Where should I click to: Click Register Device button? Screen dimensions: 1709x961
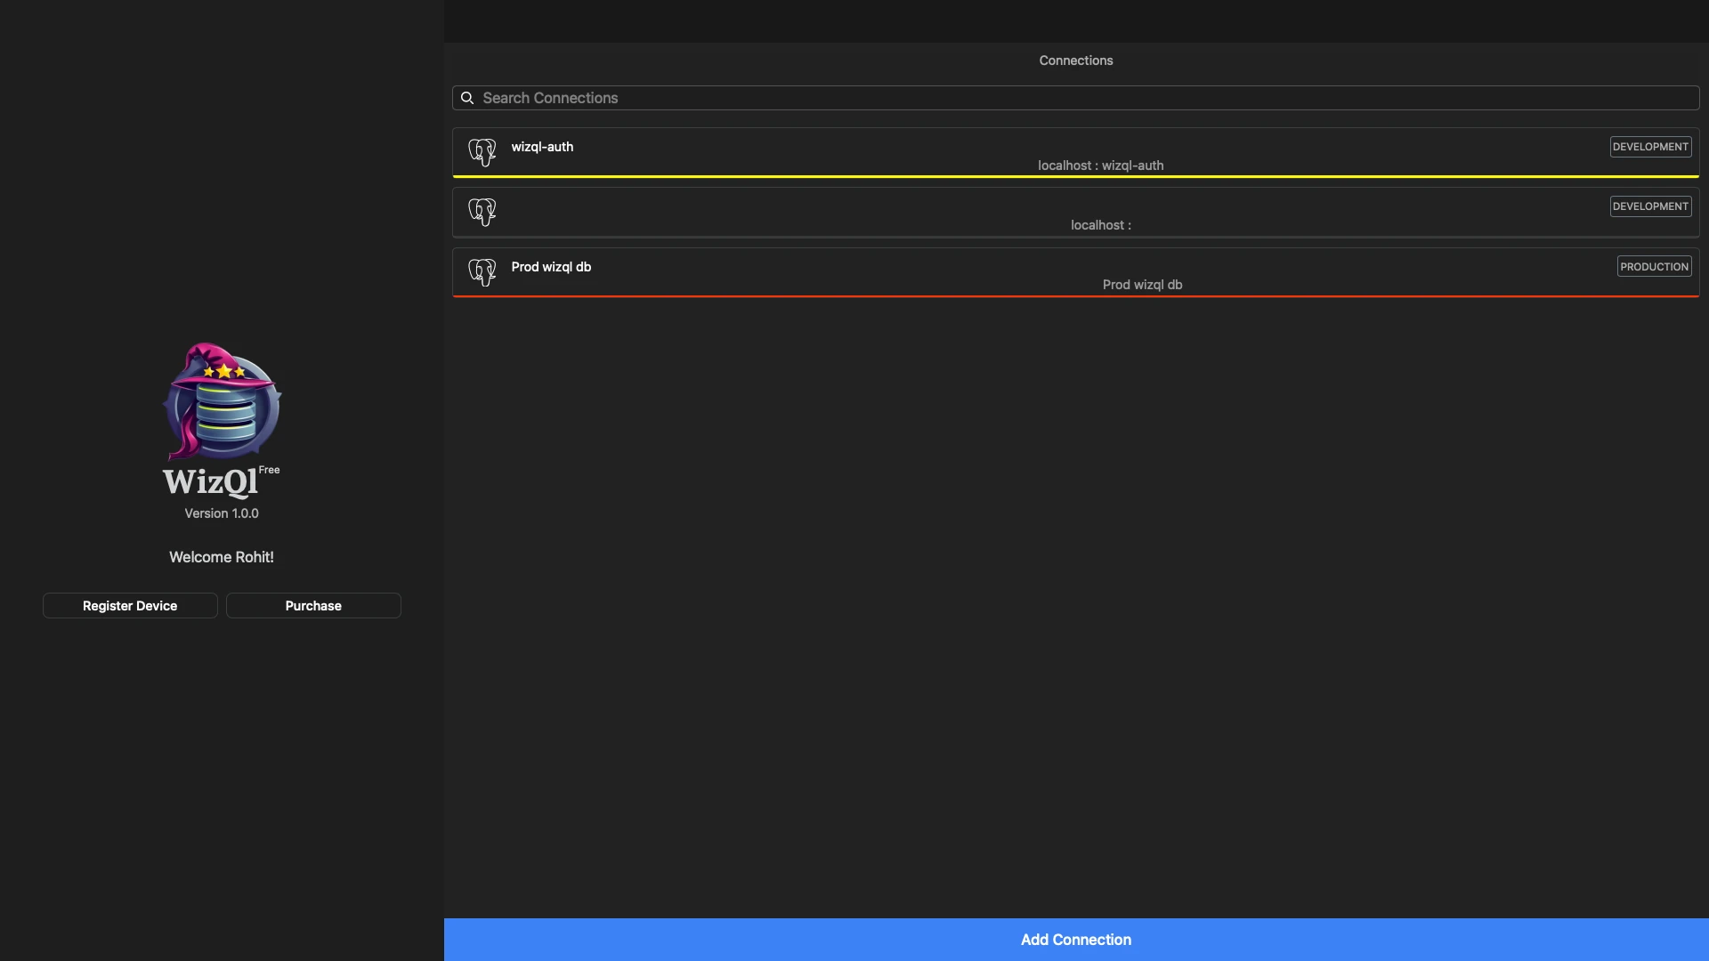coord(130,606)
